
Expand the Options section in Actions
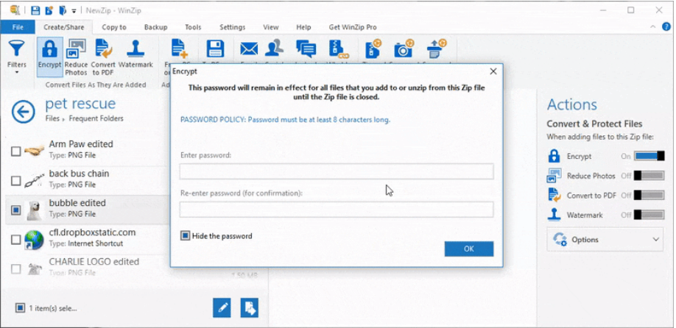605,240
